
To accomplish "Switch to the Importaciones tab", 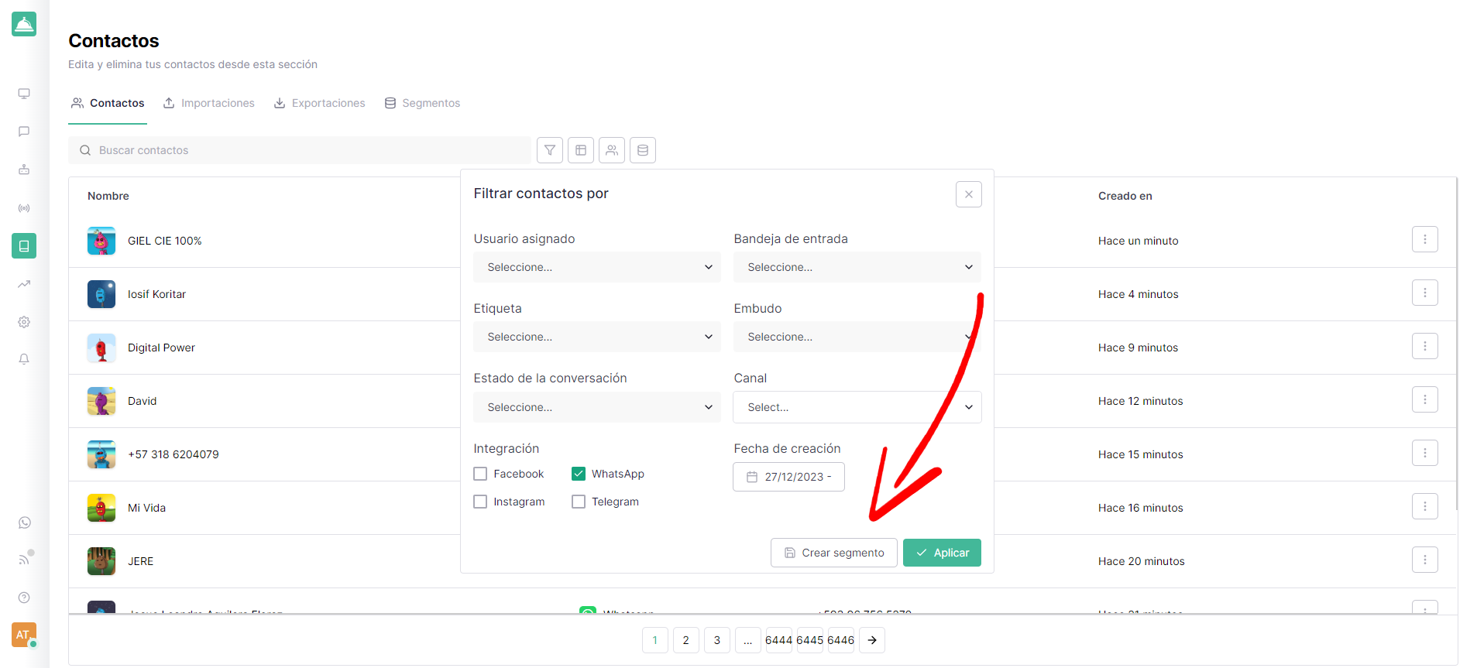I will (208, 103).
